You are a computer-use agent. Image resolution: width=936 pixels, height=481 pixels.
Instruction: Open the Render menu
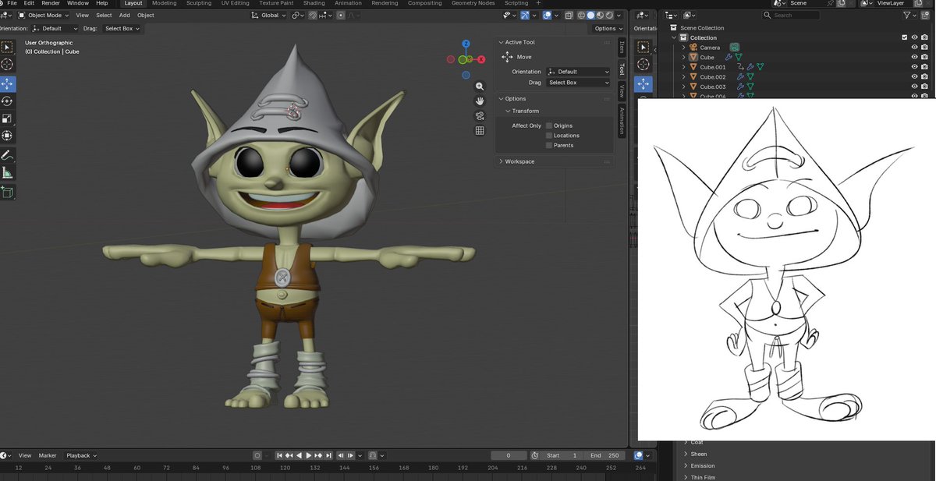tap(51, 3)
